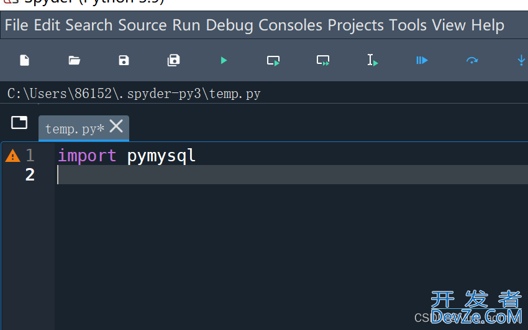
Task: Open the Help menu
Action: [488, 25]
